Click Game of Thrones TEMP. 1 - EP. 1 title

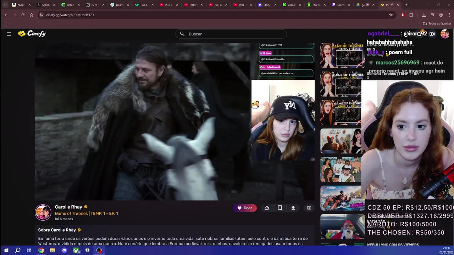pyautogui.click(x=87, y=213)
